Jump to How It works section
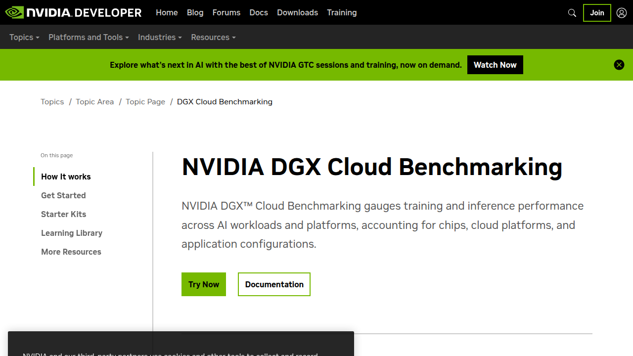The width and height of the screenshot is (633, 356). tap(66, 177)
